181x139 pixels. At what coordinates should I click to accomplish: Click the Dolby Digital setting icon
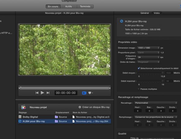click(20, 117)
